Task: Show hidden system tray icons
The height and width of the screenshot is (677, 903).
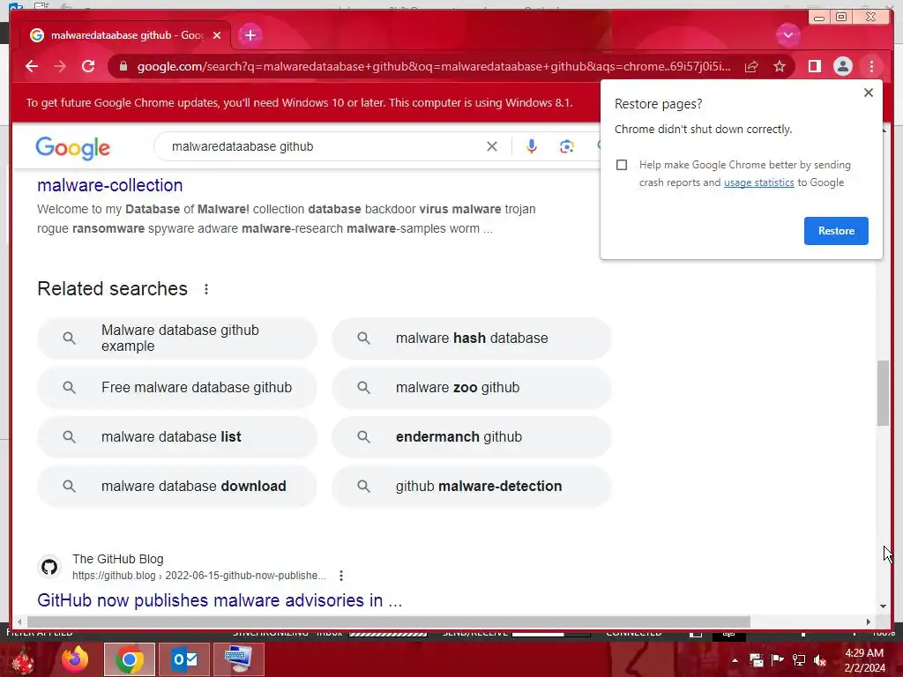Action: pyautogui.click(x=735, y=660)
